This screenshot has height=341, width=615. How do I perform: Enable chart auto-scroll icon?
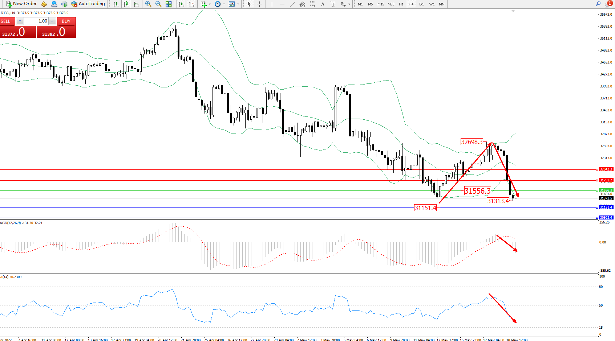coord(181,4)
